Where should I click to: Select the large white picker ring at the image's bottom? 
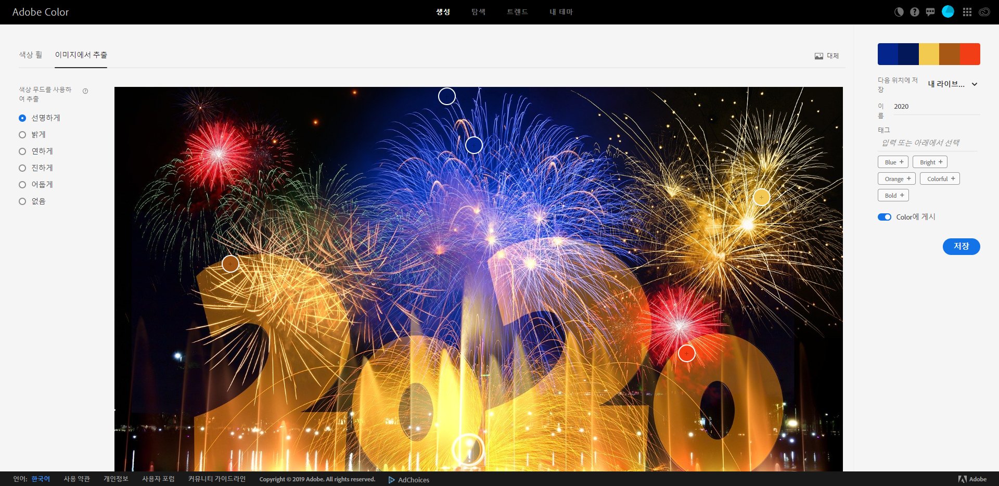468,450
